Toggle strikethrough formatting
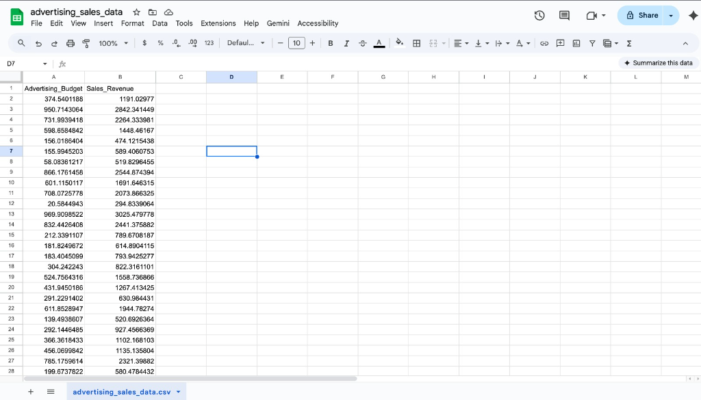701x400 pixels. (x=362, y=43)
